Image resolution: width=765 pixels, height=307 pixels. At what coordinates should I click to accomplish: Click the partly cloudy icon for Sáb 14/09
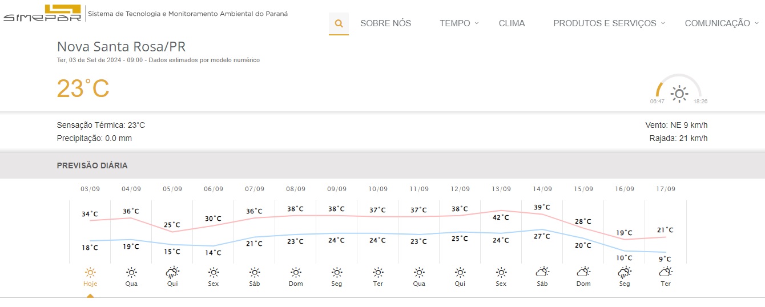542,273
